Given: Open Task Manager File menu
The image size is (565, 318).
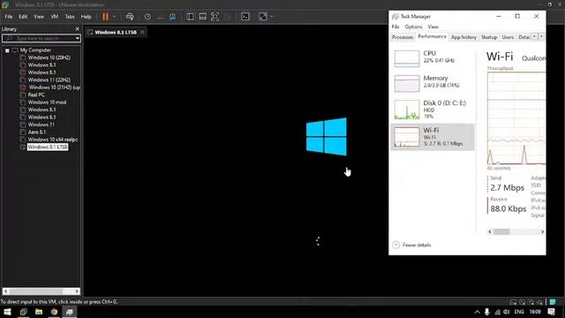Looking at the screenshot, I should point(395,26).
